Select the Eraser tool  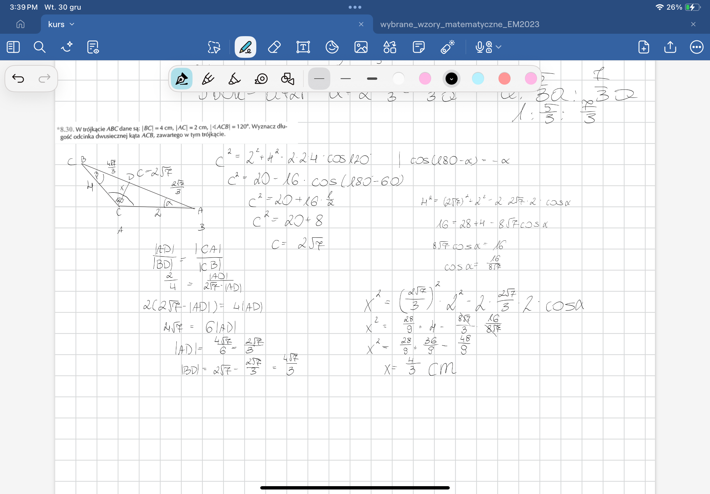[274, 47]
